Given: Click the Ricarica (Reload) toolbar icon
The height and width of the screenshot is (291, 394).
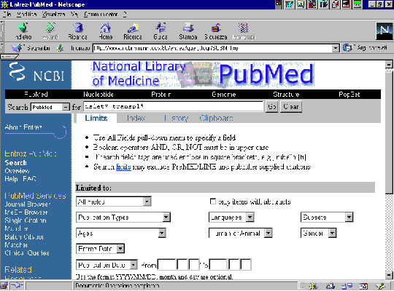Looking at the screenshot, I should point(78,28).
